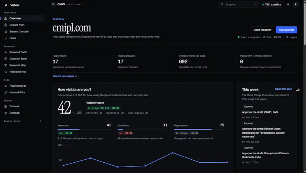
Task: Expand the Coming later section
Action: [x=23, y=121]
